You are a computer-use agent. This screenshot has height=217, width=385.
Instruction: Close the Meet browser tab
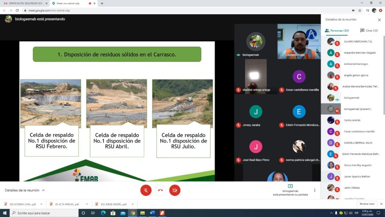pyautogui.click(x=94, y=3)
